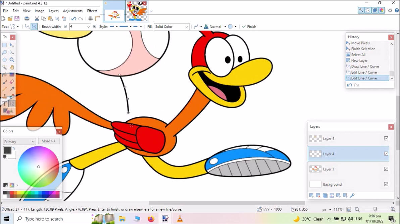The width and height of the screenshot is (400, 224).
Task: Activate the Move Selected Pixels tool
Action: tap(12, 45)
